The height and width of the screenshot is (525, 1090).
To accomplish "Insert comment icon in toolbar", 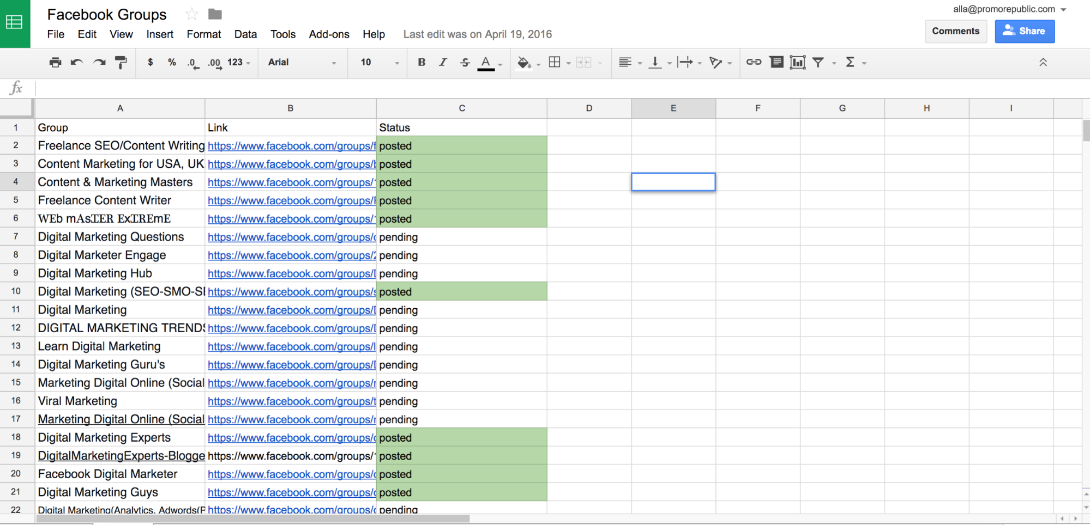I will coord(776,62).
